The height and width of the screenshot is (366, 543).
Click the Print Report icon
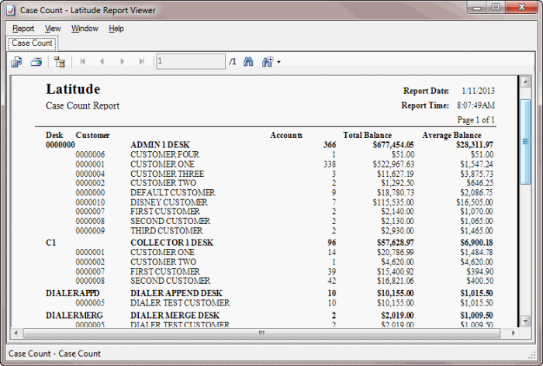point(36,62)
